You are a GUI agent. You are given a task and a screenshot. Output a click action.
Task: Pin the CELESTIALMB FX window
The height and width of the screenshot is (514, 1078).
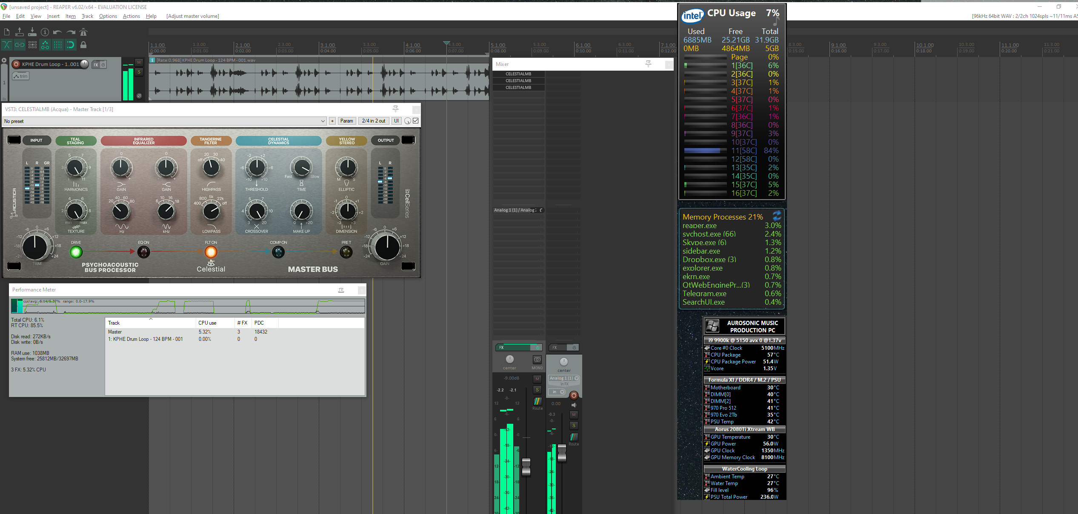[396, 109]
